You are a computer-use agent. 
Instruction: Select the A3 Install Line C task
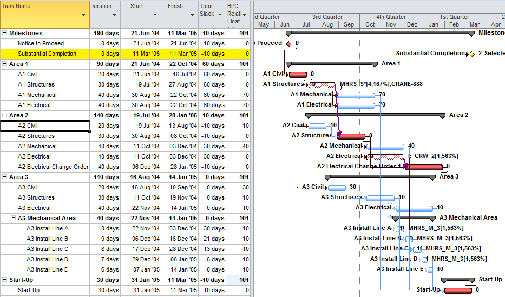coord(47,249)
